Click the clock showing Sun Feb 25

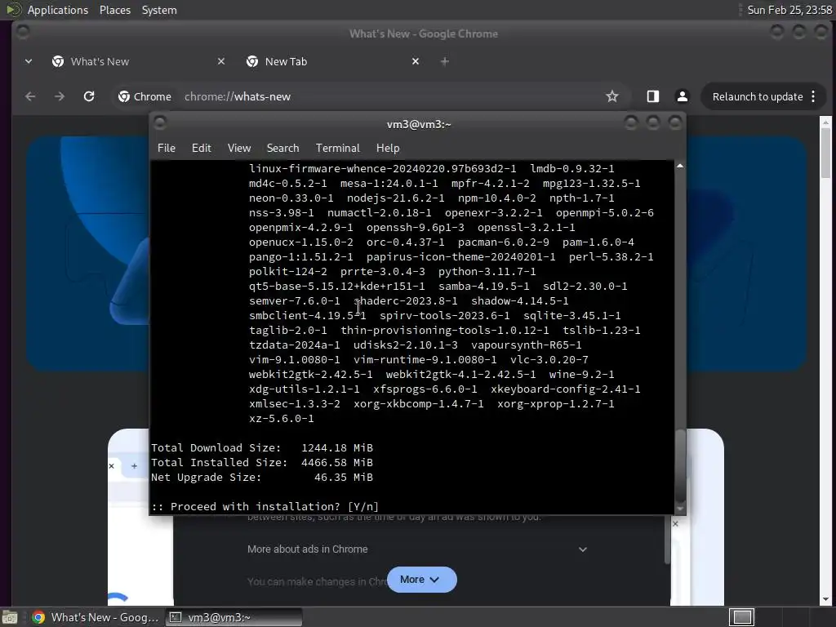pos(789,10)
